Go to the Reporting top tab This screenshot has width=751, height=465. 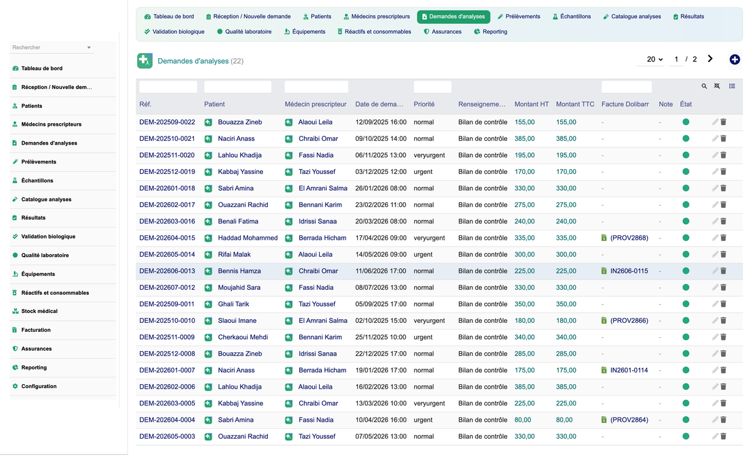pyautogui.click(x=491, y=31)
